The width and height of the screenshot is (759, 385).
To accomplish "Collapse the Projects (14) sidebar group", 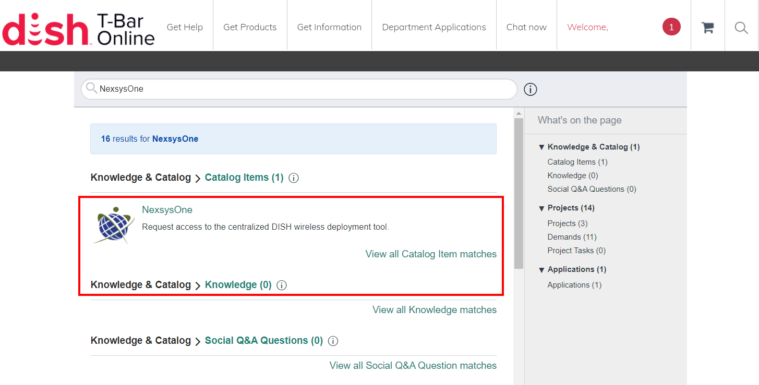I will pyautogui.click(x=541, y=208).
